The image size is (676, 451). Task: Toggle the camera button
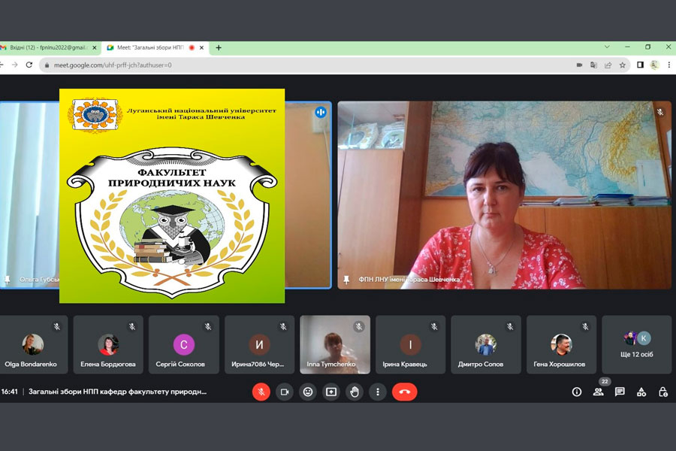click(x=285, y=392)
